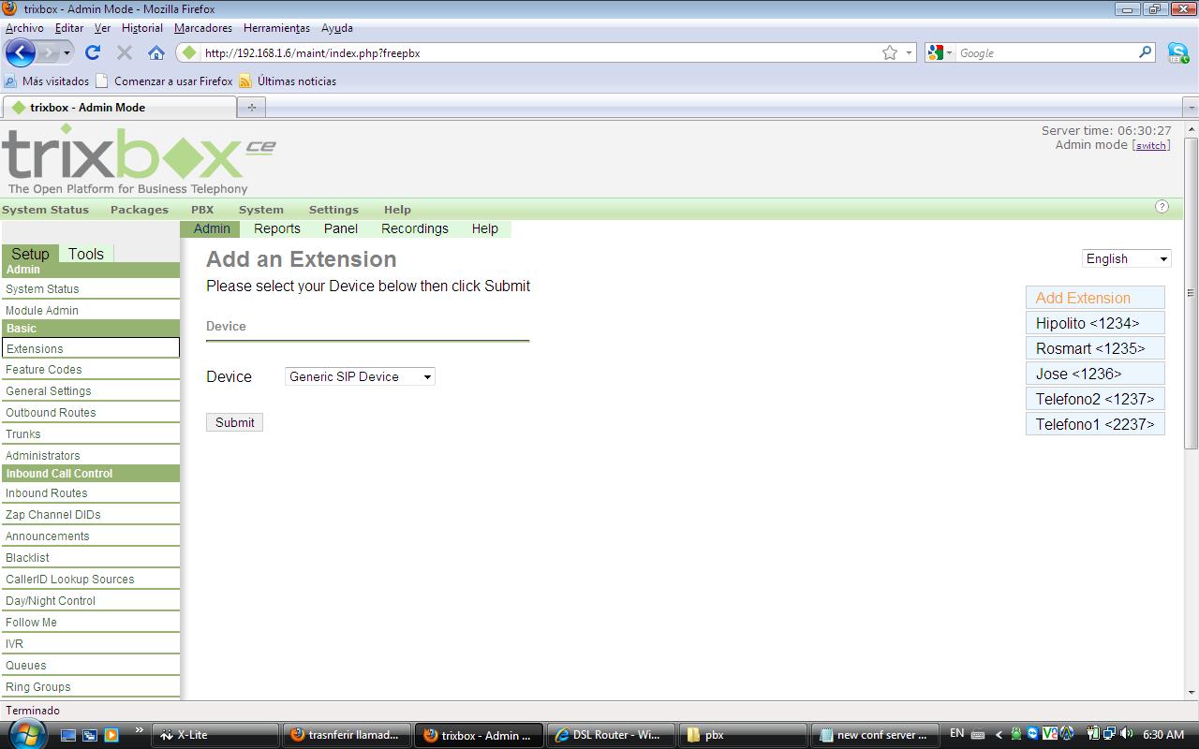Open the Generic SIP Device dropdown
Screen dimensions: 1199x749
(359, 376)
